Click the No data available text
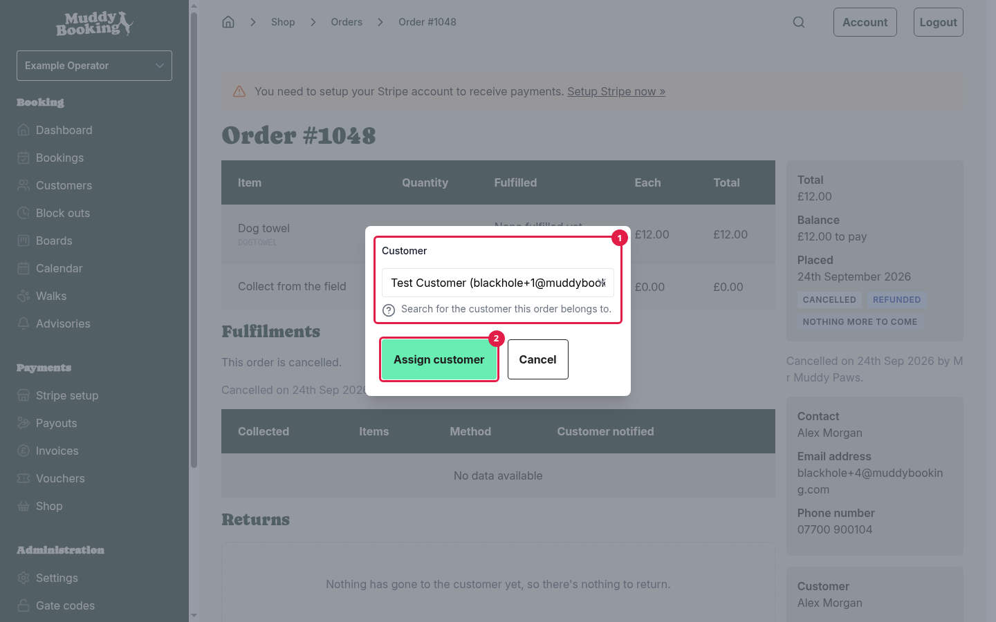 click(498, 475)
